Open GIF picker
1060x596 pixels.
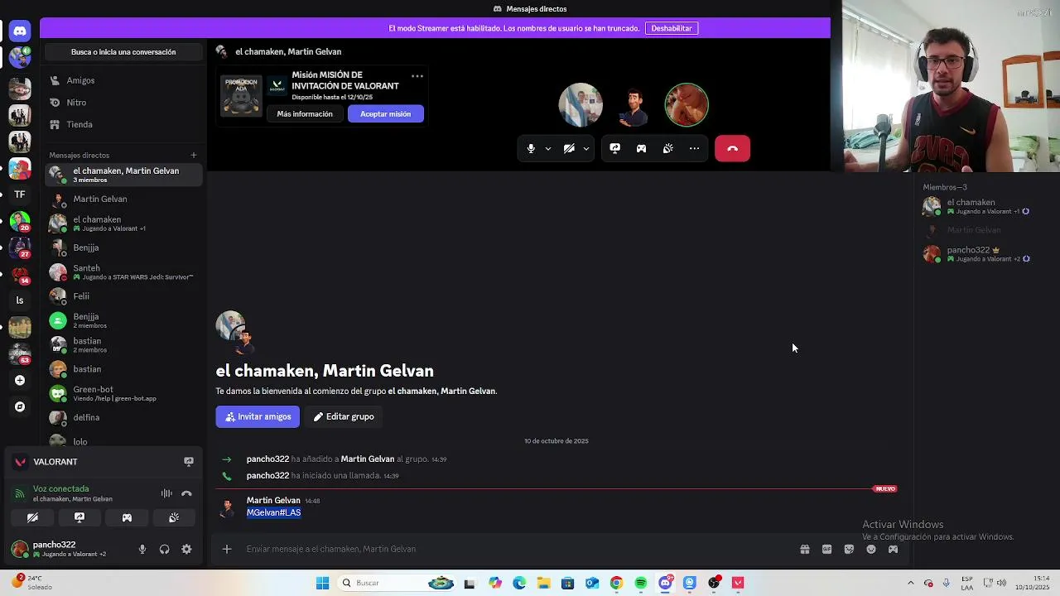[826, 549]
